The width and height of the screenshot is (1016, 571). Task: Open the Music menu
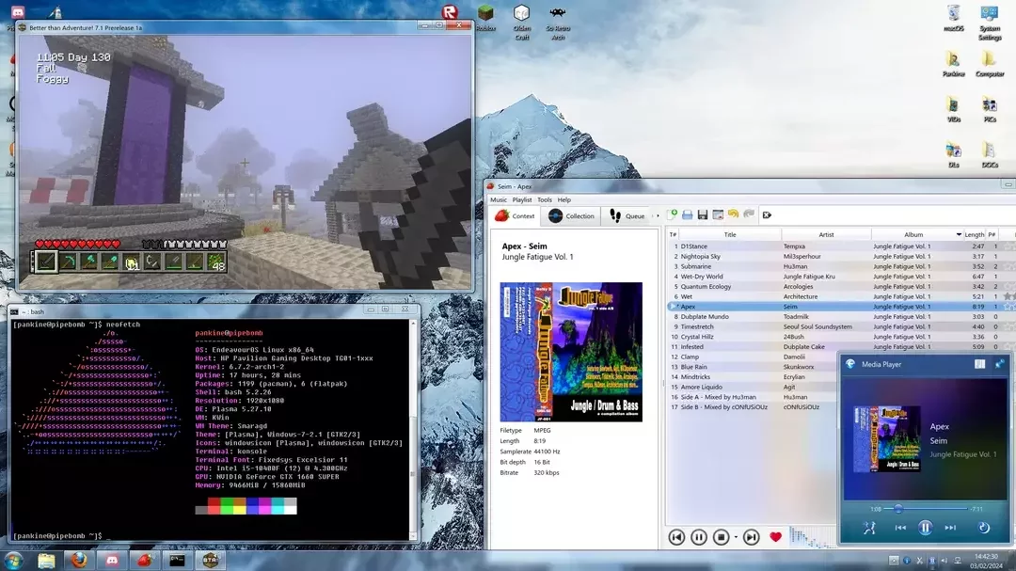(499, 199)
